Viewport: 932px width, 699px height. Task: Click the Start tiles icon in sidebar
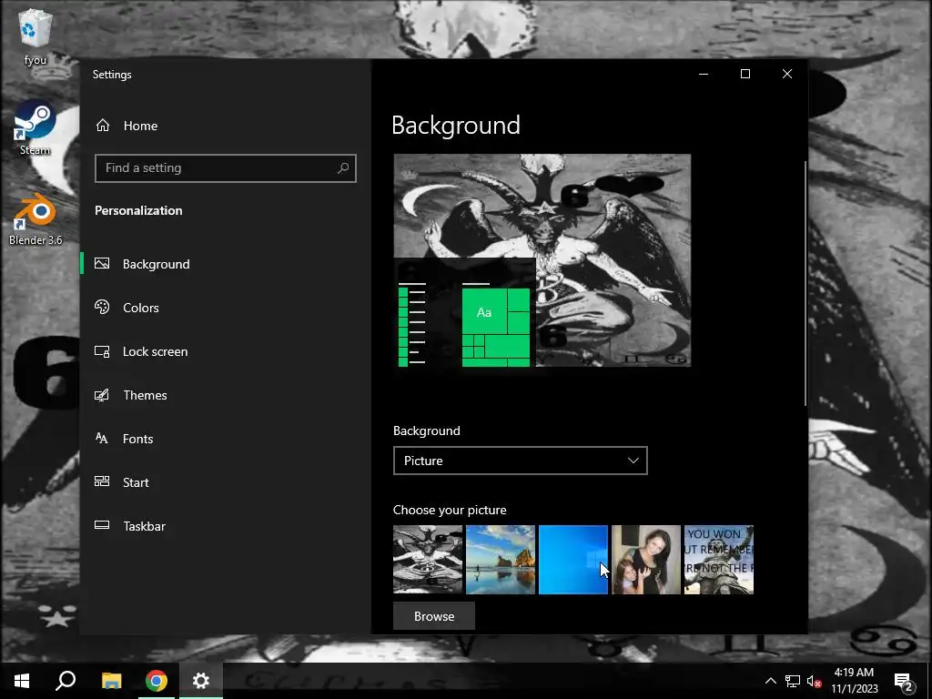tap(102, 481)
